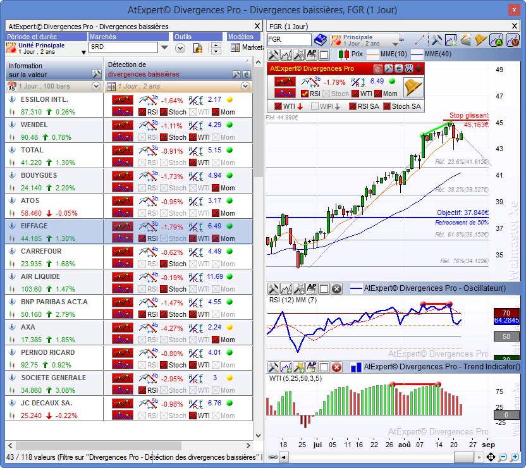This screenshot has width=526, height=468.
Task: Click magic wand icon in Prix panel toolbar
Action: pyautogui.click(x=299, y=54)
